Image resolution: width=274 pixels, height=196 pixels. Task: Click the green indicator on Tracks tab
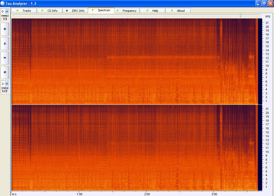[18, 11]
